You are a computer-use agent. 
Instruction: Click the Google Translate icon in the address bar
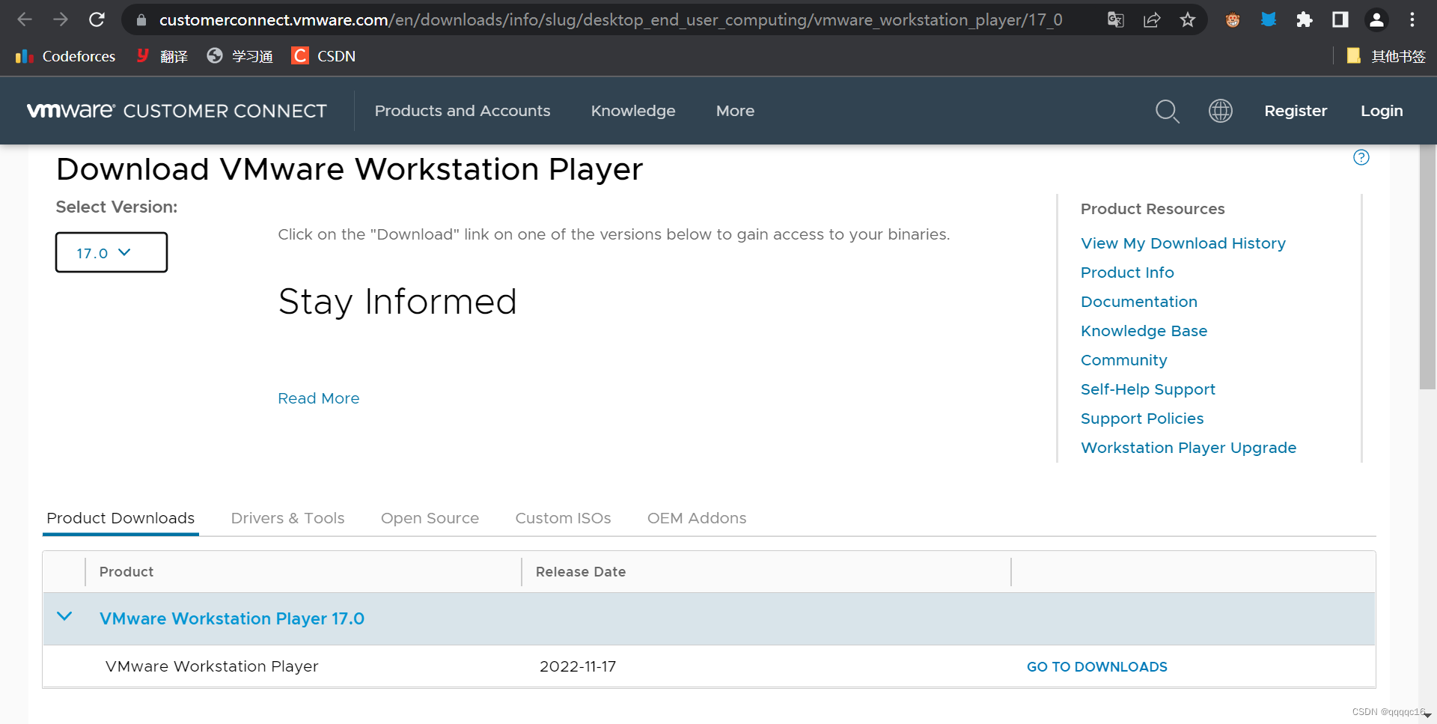click(1114, 19)
